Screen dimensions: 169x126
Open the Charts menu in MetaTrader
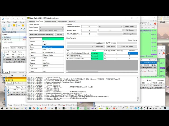(x=22, y=22)
